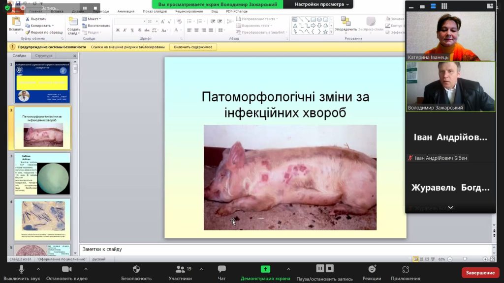
Task: Center-align the paragraph text
Action: tap(196, 30)
